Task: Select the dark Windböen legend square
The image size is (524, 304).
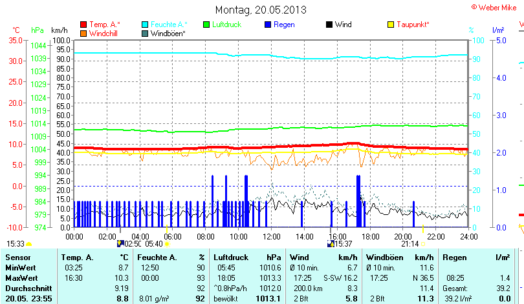Action: [x=145, y=33]
